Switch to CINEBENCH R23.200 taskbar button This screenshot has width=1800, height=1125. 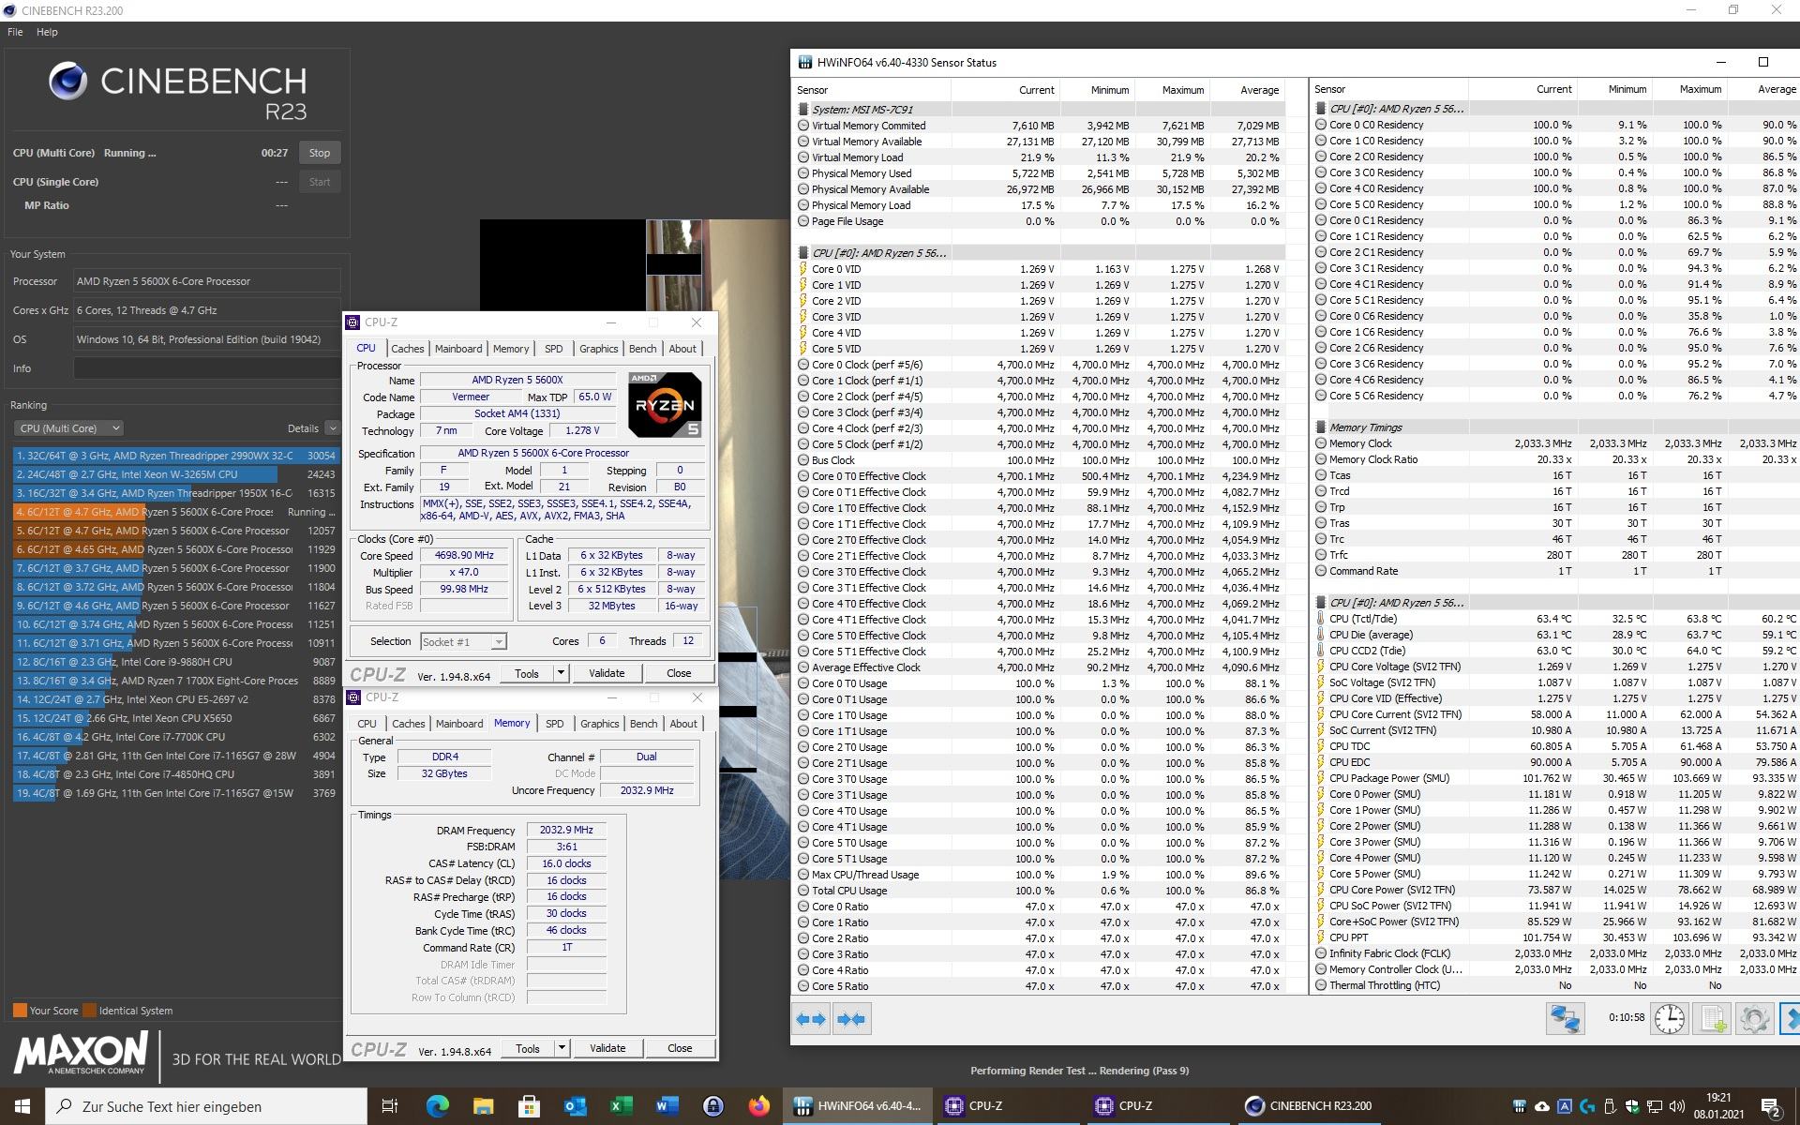pos(1309,1106)
